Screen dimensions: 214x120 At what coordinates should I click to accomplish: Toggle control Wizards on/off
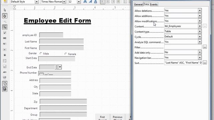pos(5,89)
